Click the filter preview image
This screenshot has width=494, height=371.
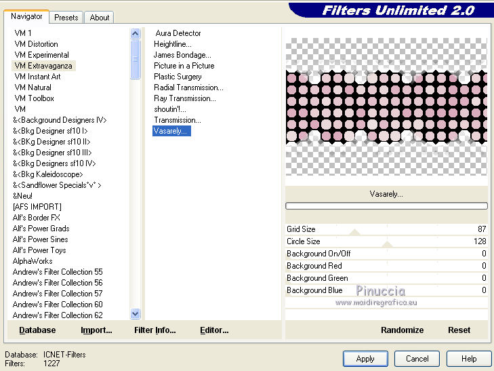[386, 106]
